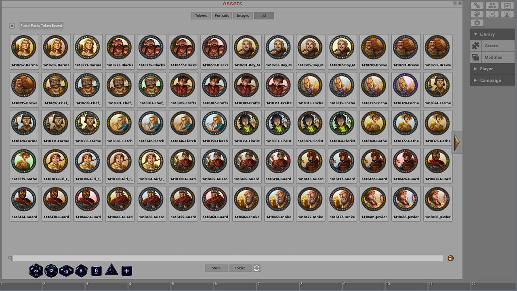Collapse the Portal Packs Token Essent group
The image size is (517, 291).
(12, 25)
